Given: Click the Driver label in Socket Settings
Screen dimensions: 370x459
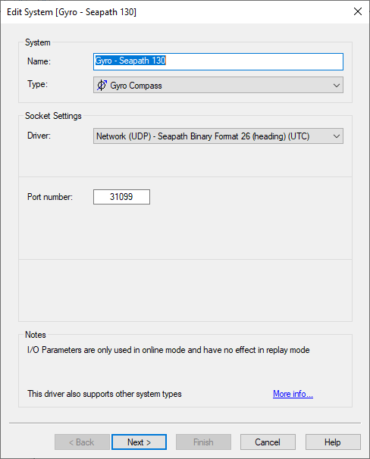Looking at the screenshot, I should point(39,136).
